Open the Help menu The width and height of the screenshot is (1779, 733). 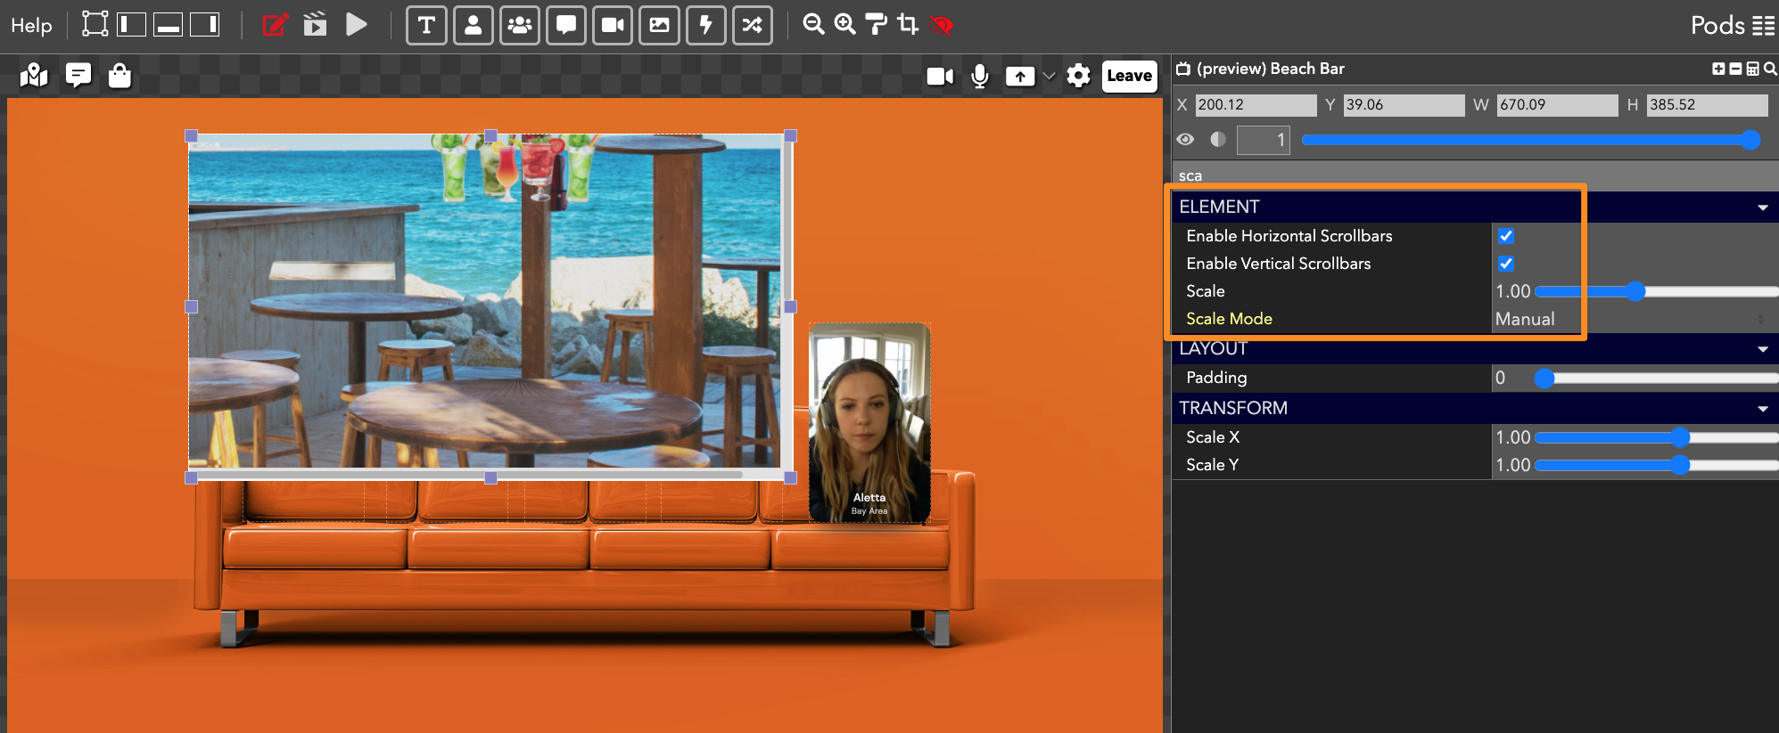(31, 25)
